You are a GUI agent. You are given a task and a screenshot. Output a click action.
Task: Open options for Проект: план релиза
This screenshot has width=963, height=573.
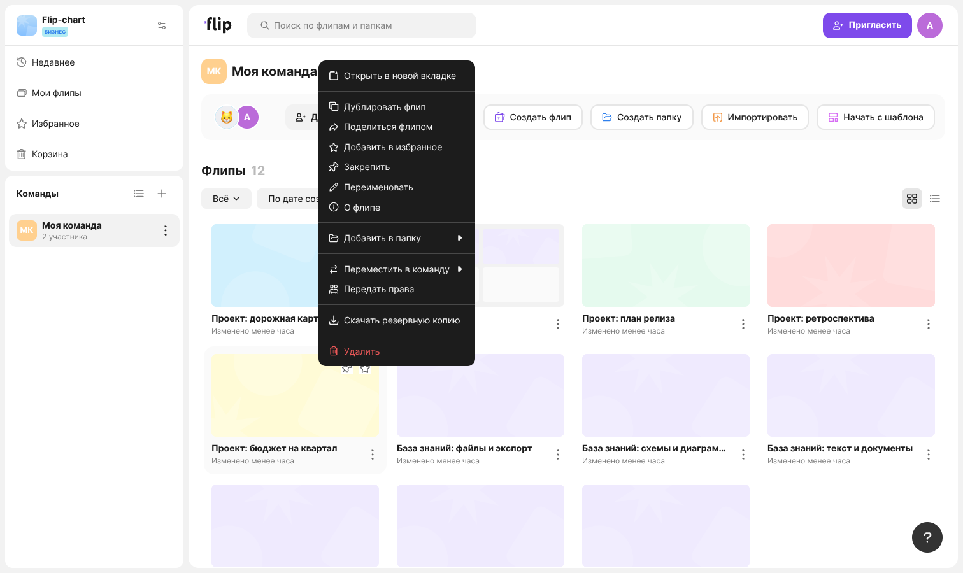743,324
